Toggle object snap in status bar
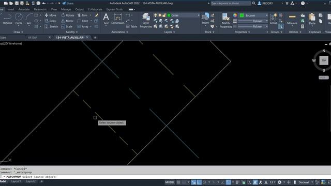The height and width of the screenshot is (186, 331). click(228, 182)
